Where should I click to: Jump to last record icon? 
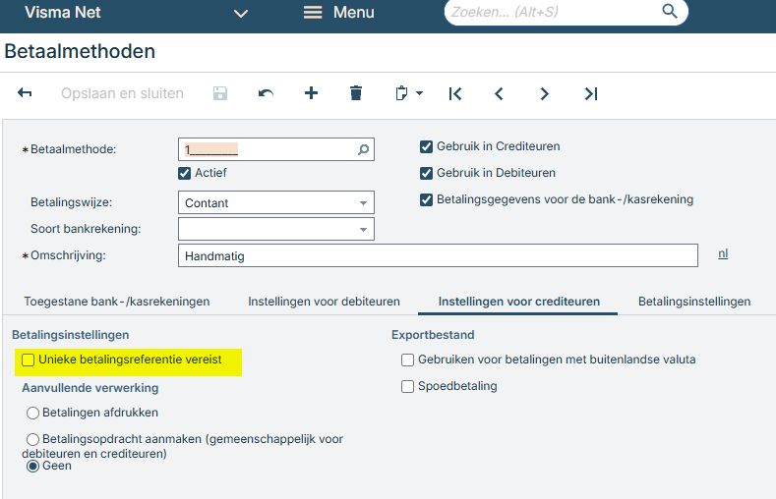pyautogui.click(x=590, y=93)
